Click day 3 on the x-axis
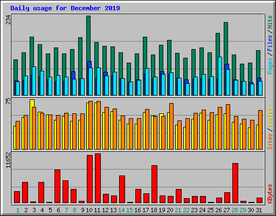 [34, 210]
